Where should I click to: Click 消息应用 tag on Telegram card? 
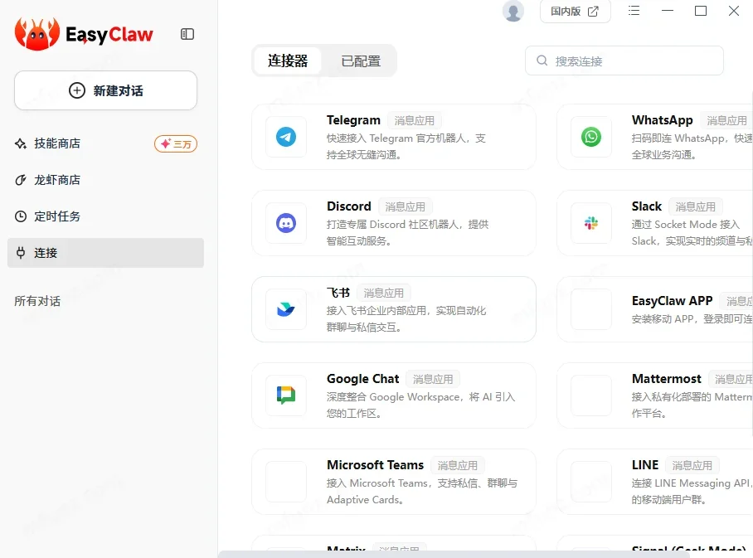414,120
